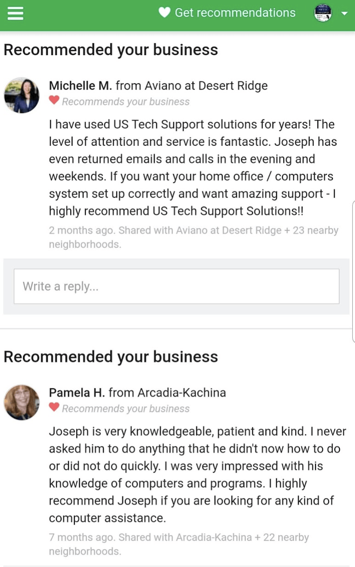Select Pamela's 'Recommends your business' label

point(126,409)
